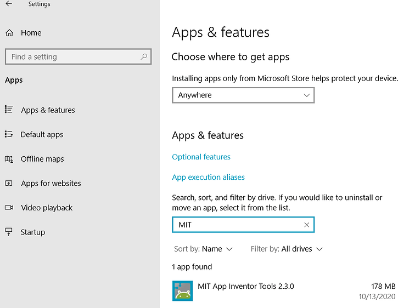The image size is (415, 308).
Task: Select MIT App Inventor Tools 2.3.0 entry
Action: (284, 291)
